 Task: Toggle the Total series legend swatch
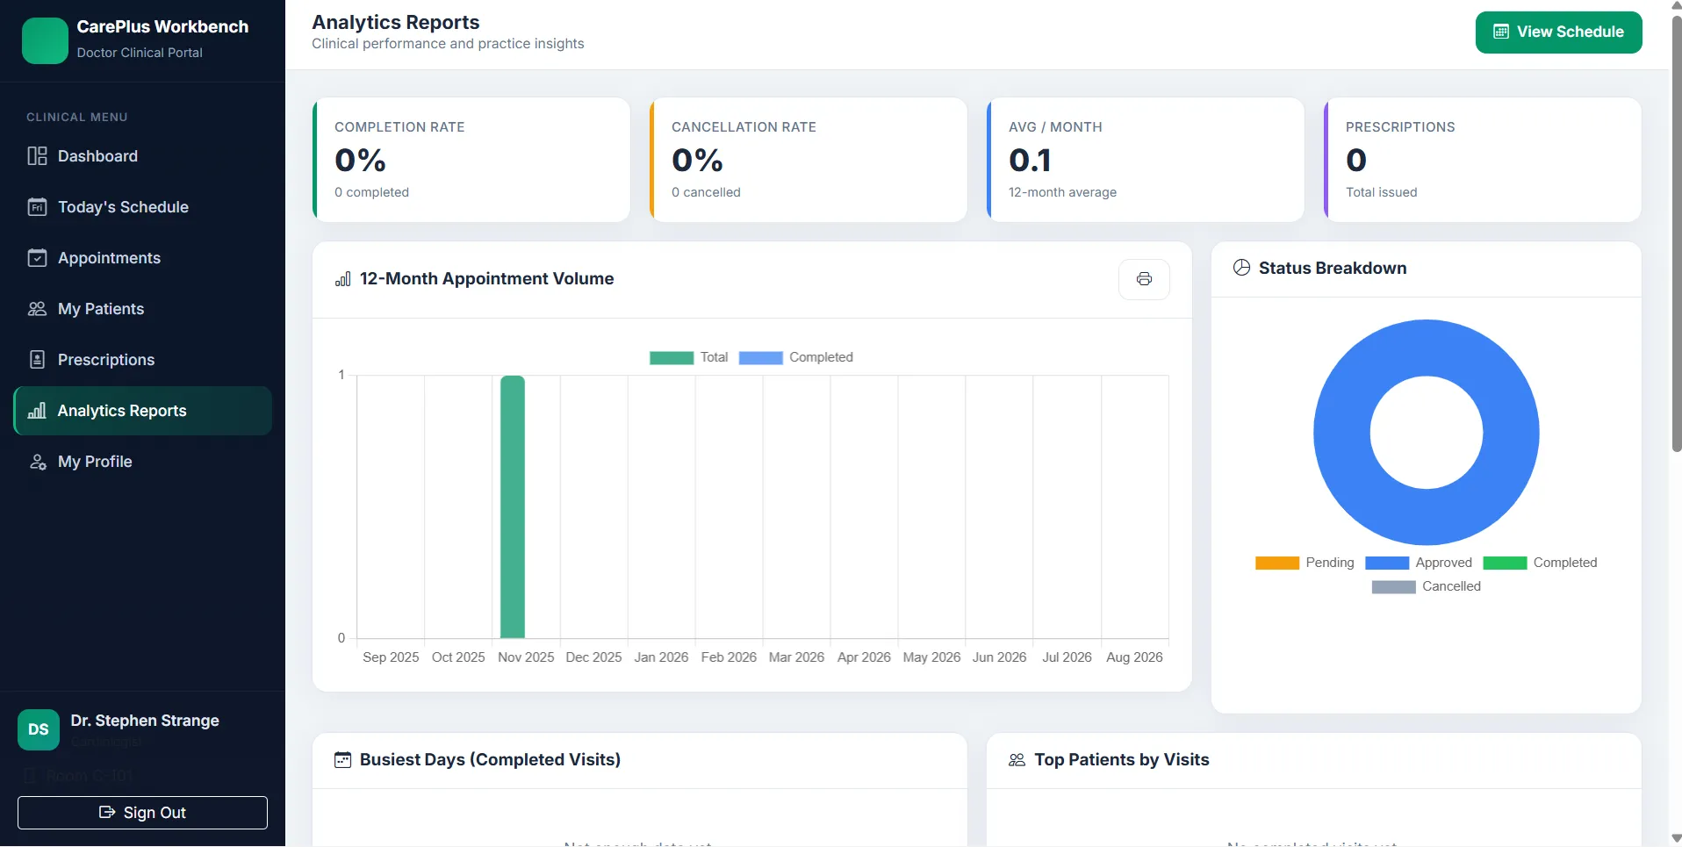click(672, 358)
